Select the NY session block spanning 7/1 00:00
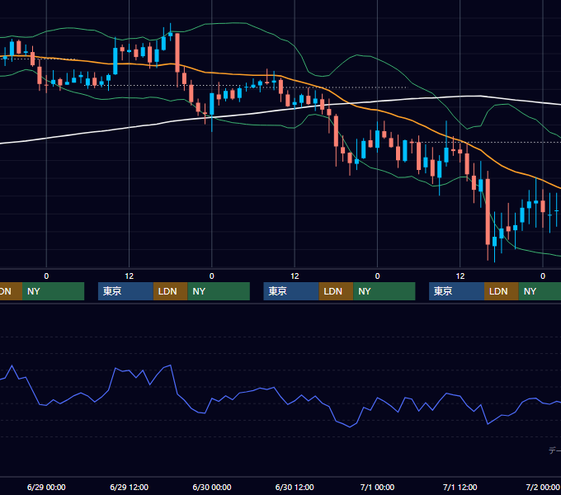 click(384, 291)
